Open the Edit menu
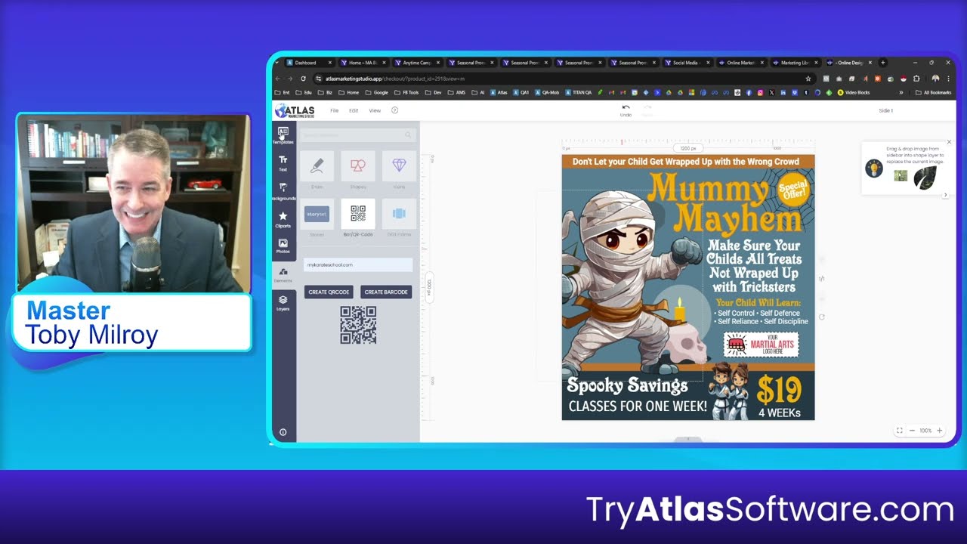Screen dimensions: 967x544 pos(354,110)
